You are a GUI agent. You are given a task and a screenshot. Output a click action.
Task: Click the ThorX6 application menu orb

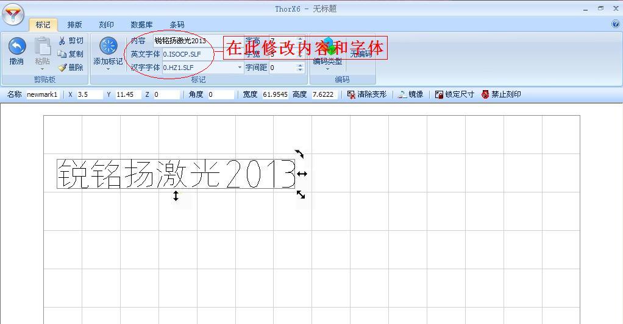pyautogui.click(x=13, y=14)
